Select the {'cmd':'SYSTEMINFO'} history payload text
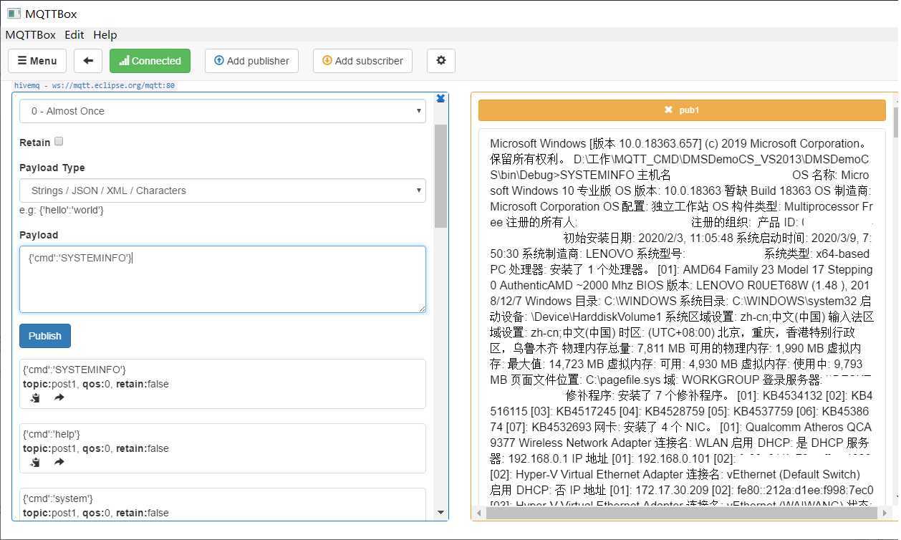Image resolution: width=901 pixels, height=540 pixels. tap(74, 370)
